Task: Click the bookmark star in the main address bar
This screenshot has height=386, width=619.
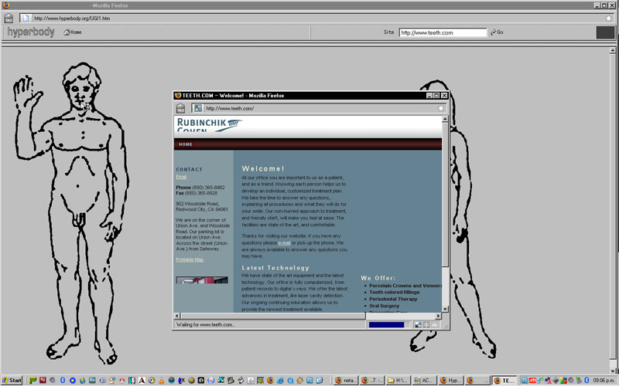Action: [611, 18]
